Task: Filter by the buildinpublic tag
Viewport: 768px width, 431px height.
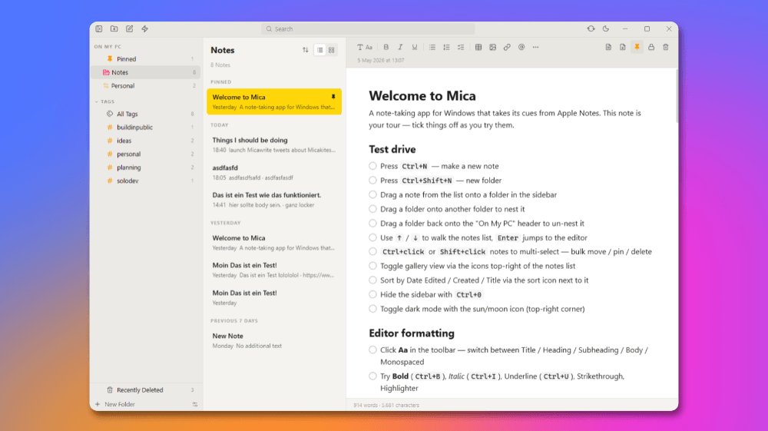Action: tap(145, 128)
